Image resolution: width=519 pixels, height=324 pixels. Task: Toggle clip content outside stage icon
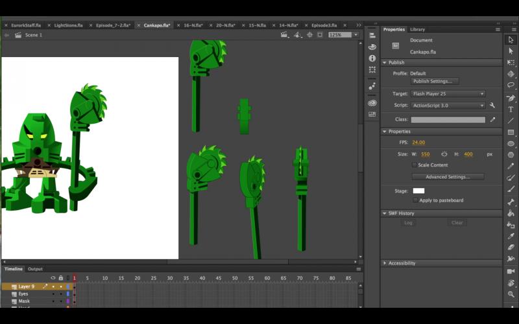click(320, 35)
